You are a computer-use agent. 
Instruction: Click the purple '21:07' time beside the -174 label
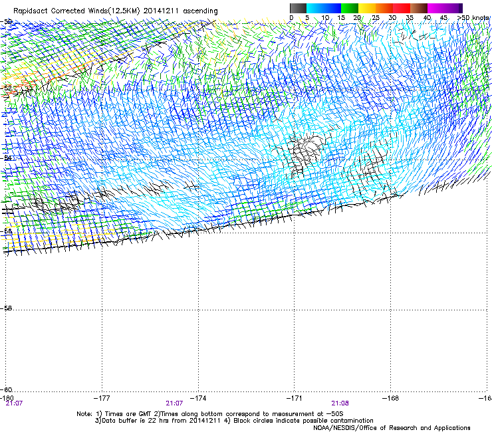(x=174, y=403)
